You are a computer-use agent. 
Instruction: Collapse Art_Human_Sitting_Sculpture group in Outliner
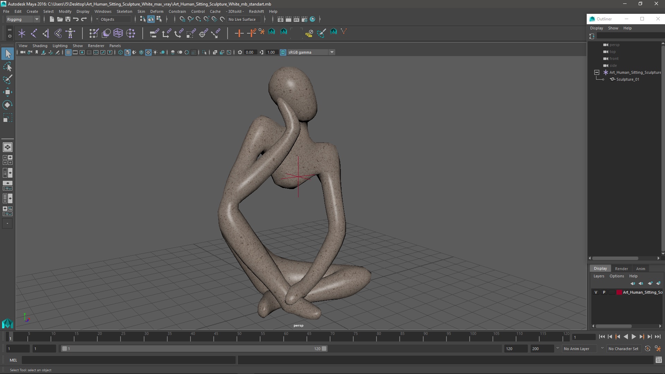click(x=597, y=72)
